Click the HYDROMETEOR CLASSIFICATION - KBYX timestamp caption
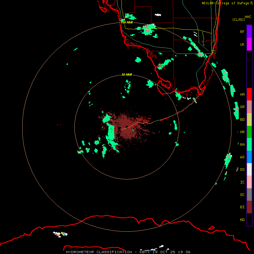The image size is (254, 254). click(128, 252)
